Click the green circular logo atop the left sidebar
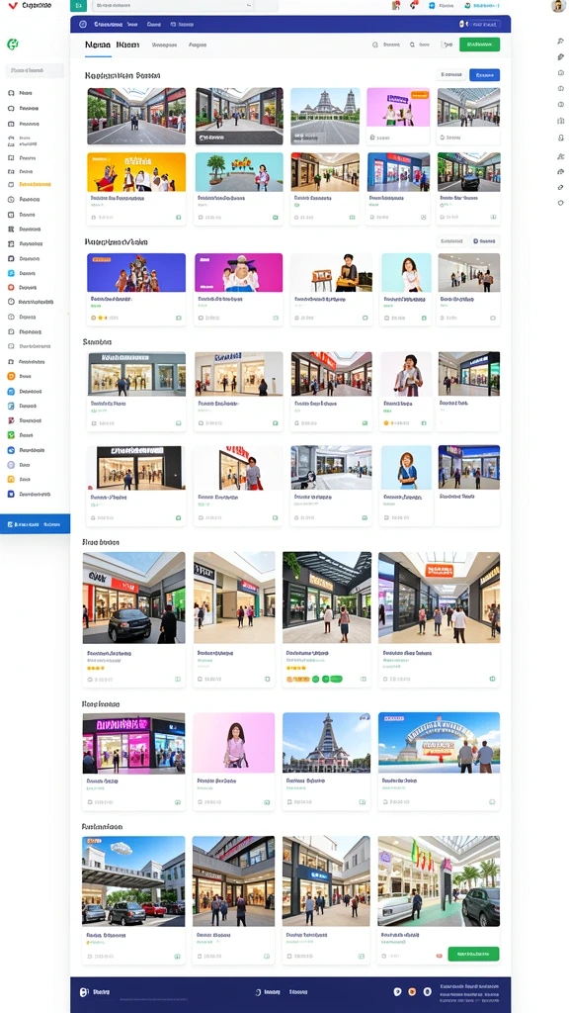The height and width of the screenshot is (1013, 569). [12, 45]
